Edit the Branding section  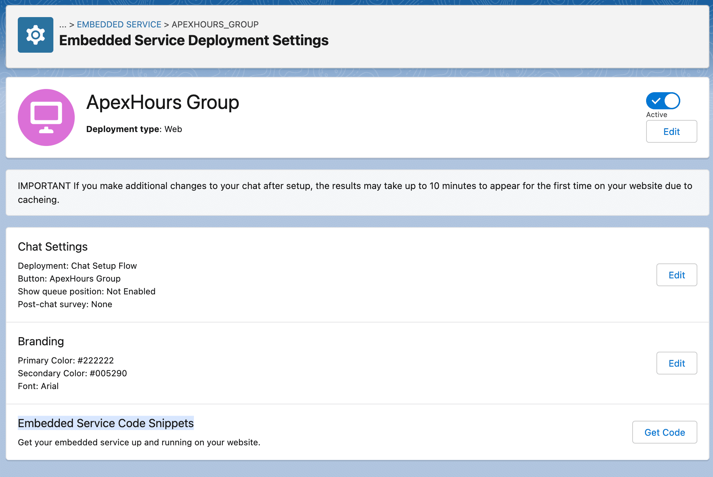click(676, 363)
